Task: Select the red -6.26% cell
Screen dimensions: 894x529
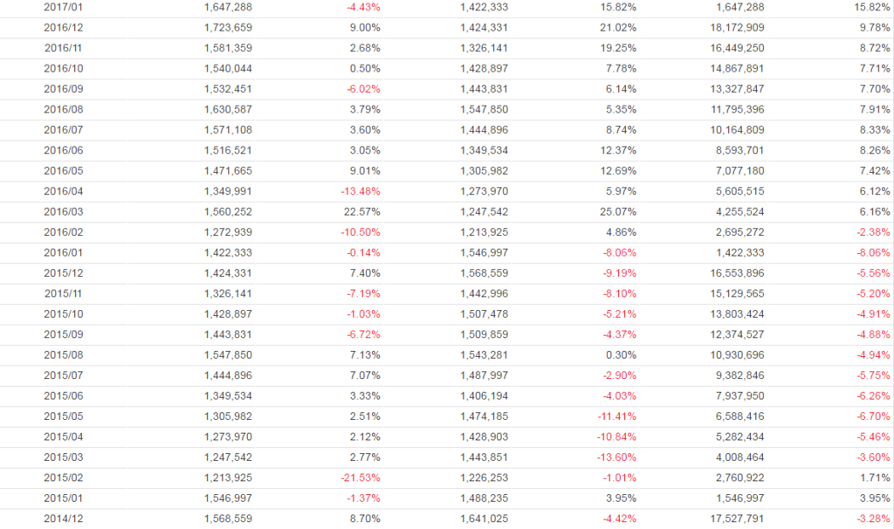Action: 871,396
